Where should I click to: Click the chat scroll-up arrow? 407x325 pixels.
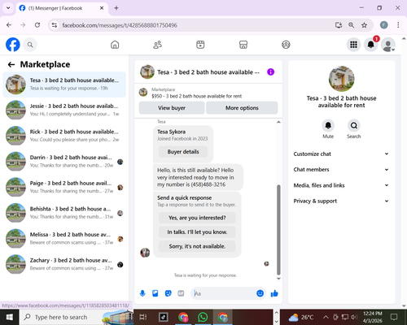(278, 122)
